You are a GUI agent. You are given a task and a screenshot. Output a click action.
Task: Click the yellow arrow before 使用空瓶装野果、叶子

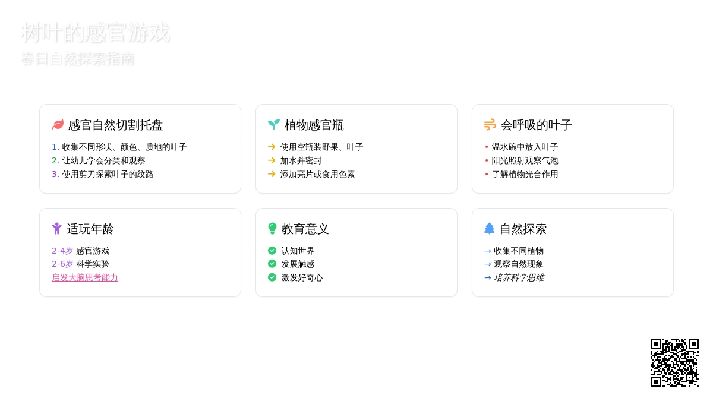pyautogui.click(x=272, y=147)
